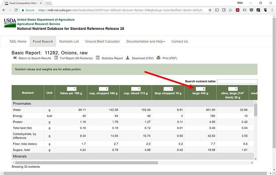Screen dimensions: 276x175
Task: Go to NDL Home
Action: click(18, 41)
